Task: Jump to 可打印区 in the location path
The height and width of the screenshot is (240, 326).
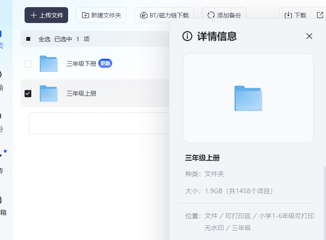Action: 238,216
